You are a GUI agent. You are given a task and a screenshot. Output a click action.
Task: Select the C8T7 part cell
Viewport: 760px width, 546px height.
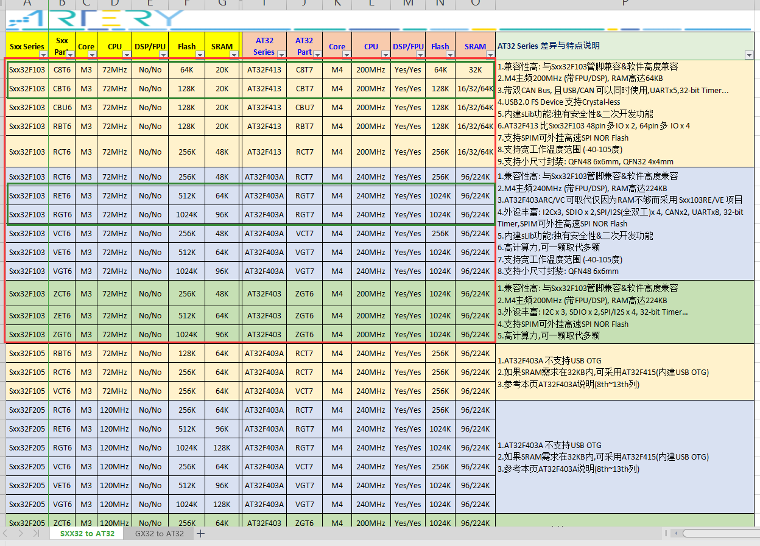pyautogui.click(x=304, y=69)
